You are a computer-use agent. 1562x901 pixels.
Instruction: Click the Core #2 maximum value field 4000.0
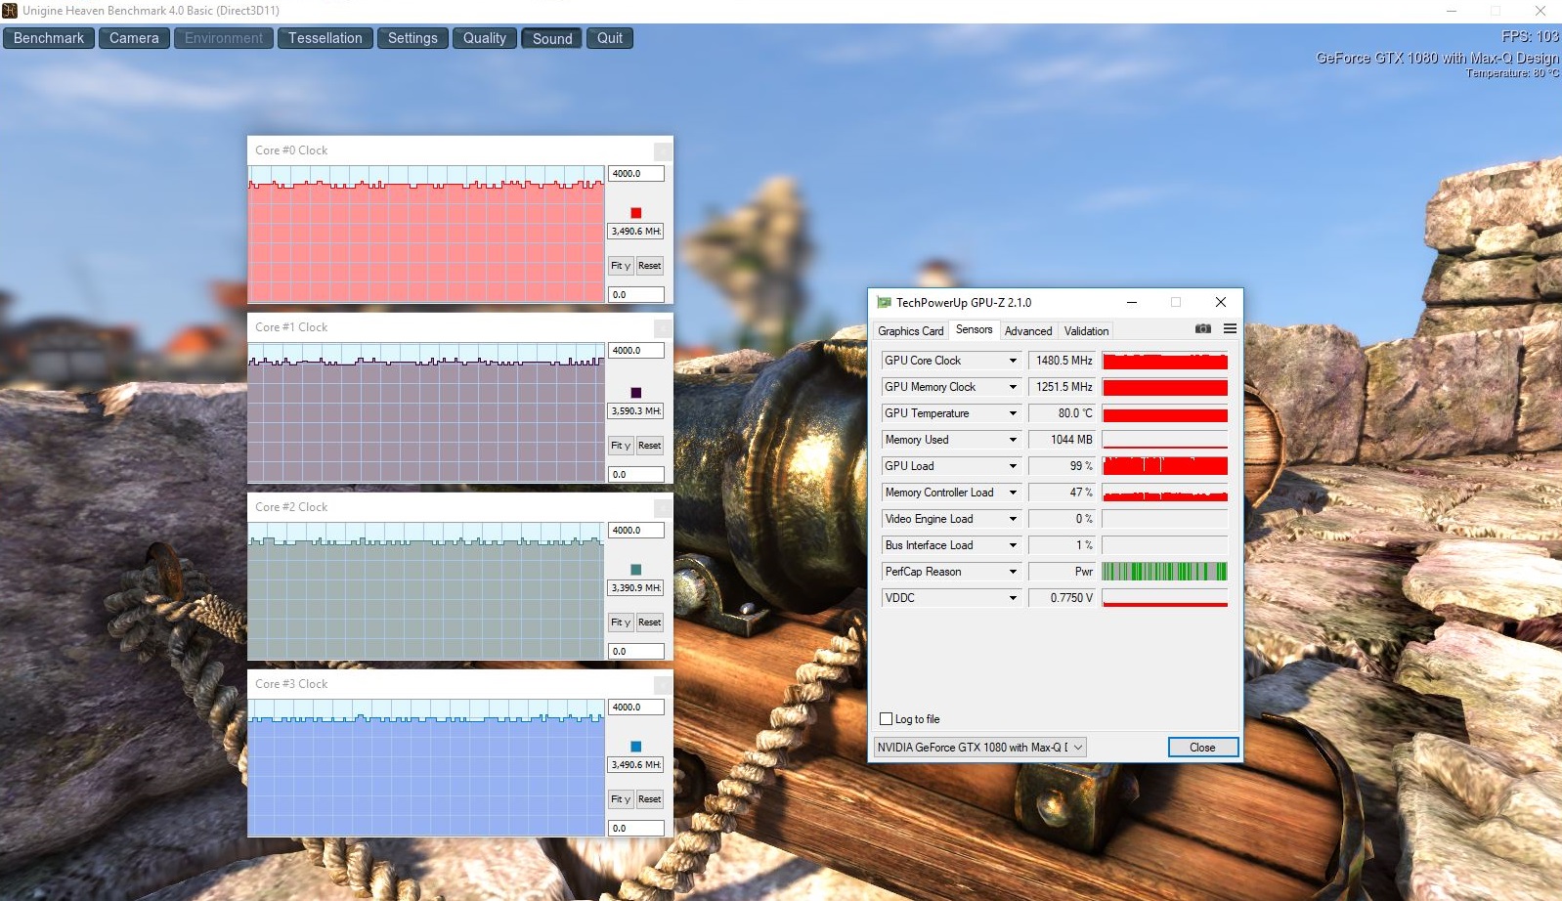[x=636, y=531]
